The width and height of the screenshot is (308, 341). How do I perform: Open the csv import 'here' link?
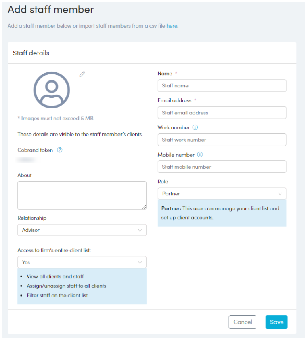172,26
